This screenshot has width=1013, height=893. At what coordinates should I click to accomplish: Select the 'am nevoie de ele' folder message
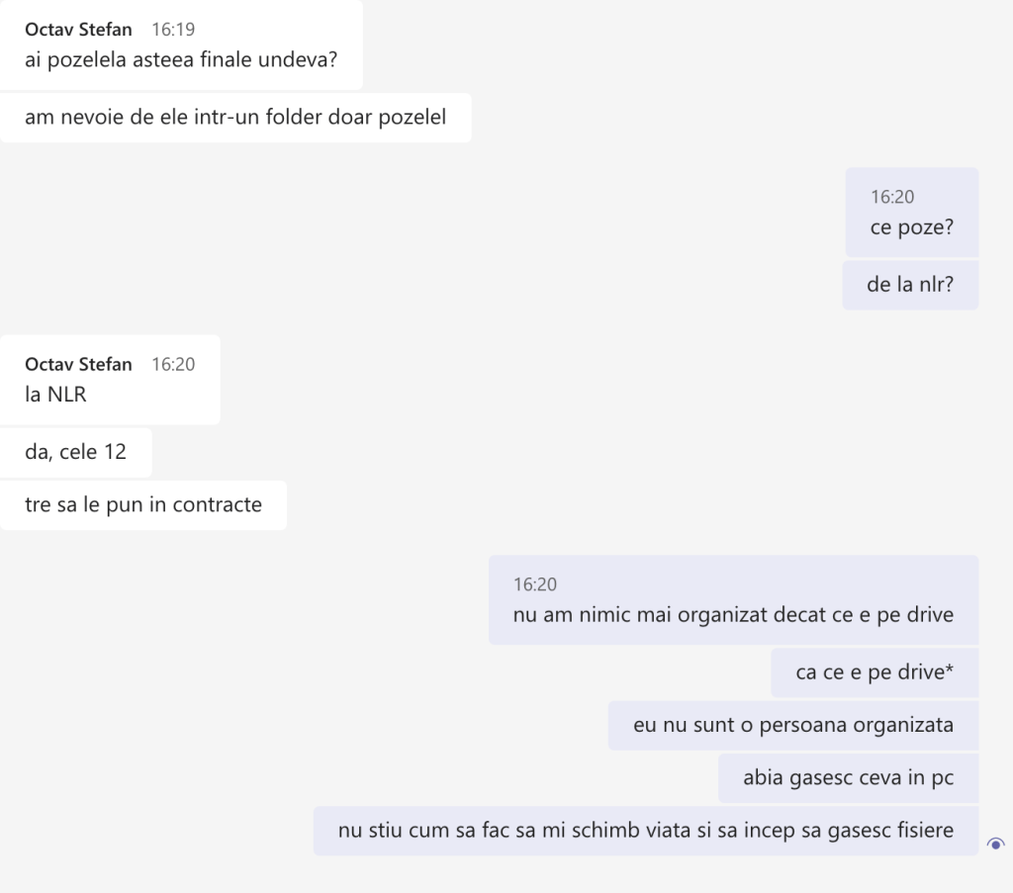point(235,117)
